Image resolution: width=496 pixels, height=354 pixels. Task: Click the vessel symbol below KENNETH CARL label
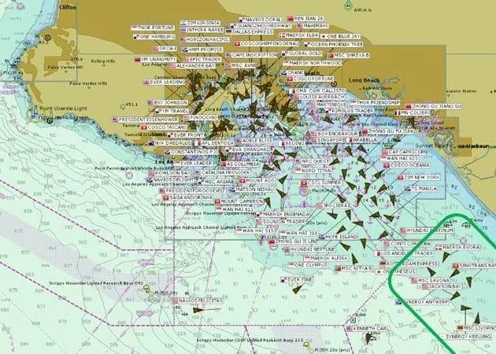368,338
